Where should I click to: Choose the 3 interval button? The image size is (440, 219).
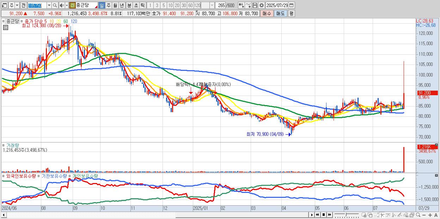coord(157,6)
